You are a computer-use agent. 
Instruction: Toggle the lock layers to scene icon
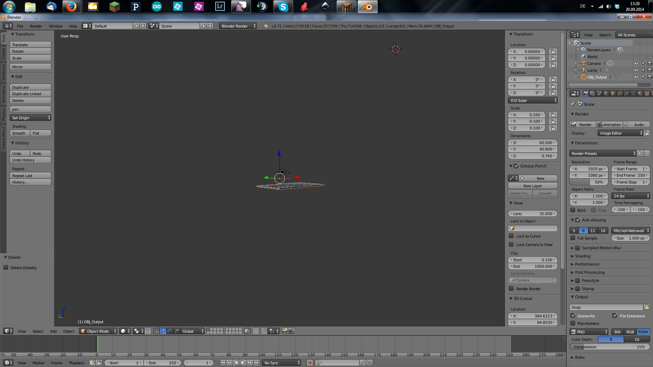click(247, 331)
